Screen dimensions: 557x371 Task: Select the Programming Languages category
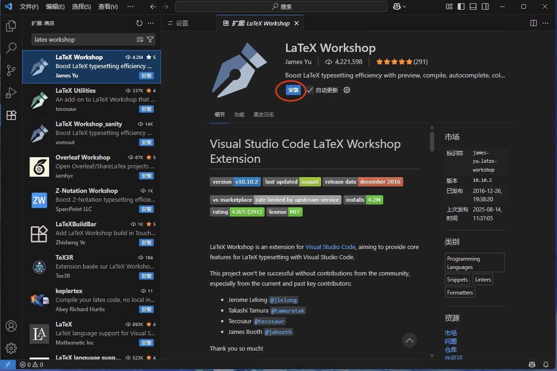click(x=475, y=262)
